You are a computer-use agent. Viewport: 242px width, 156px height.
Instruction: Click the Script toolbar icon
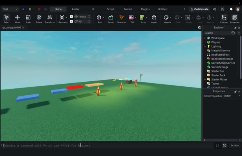(x=142, y=18)
